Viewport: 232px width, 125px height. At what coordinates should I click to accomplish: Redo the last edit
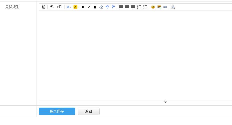tap(113, 7)
